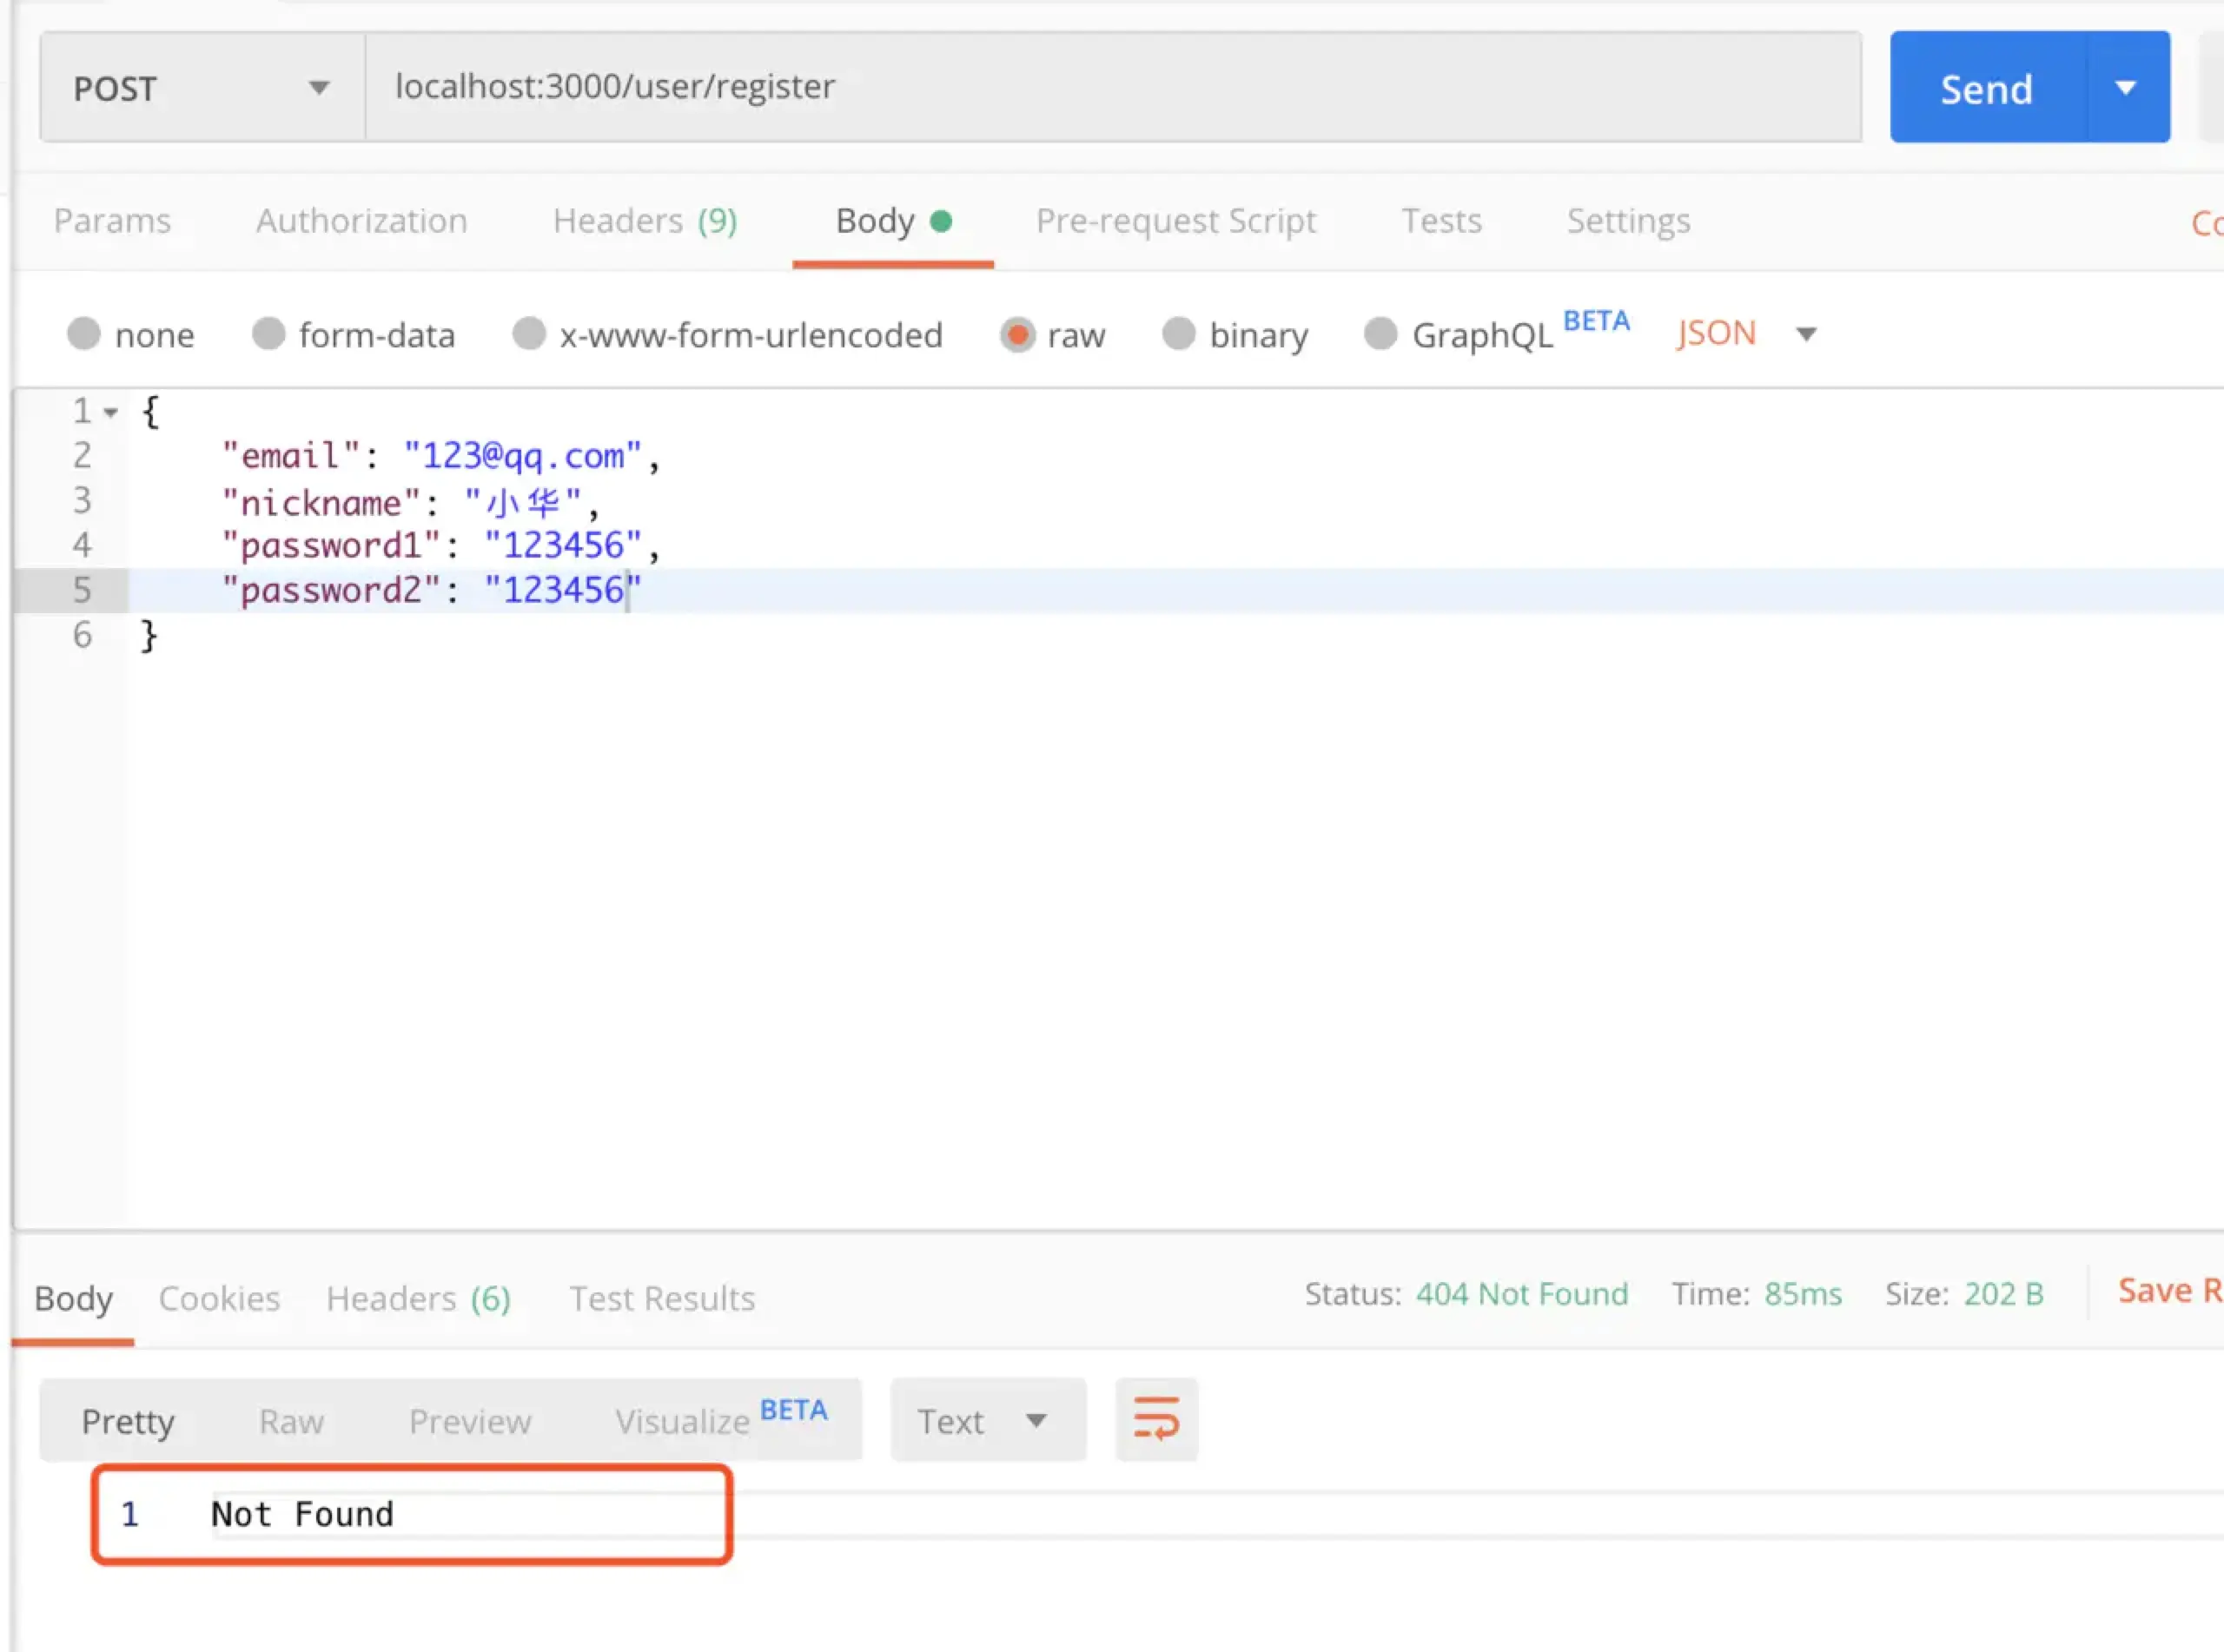
Task: Open the request Headers (9) tab
Action: [x=645, y=220]
